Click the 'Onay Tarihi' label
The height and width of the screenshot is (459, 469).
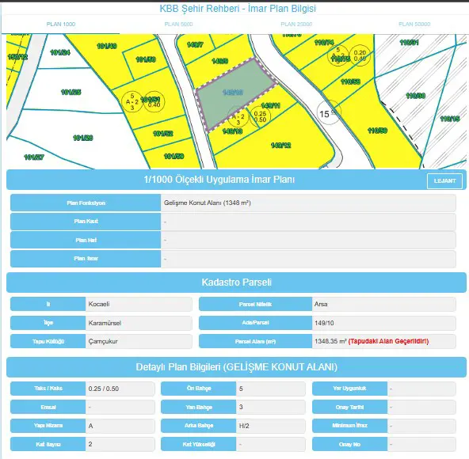349,407
